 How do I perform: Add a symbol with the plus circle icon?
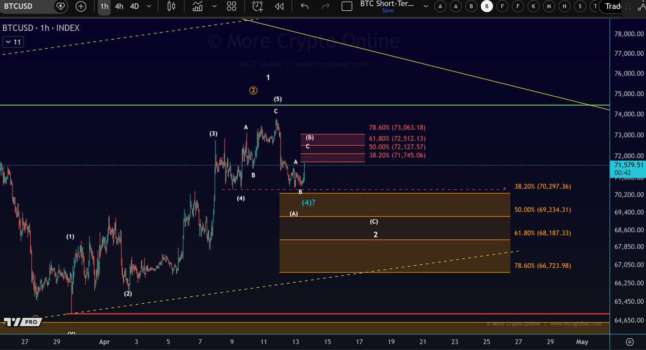(x=81, y=6)
